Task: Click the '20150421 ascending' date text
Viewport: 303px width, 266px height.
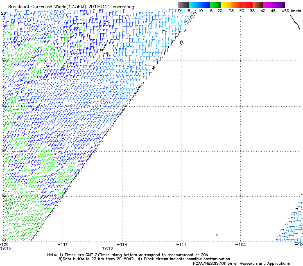Action: click(x=111, y=7)
